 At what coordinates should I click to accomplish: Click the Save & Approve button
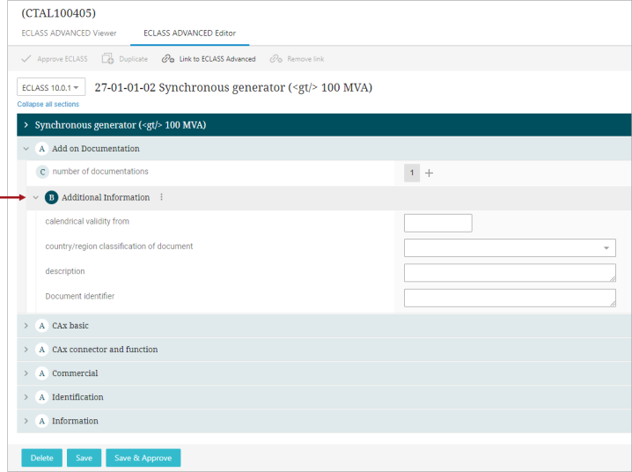(x=143, y=458)
